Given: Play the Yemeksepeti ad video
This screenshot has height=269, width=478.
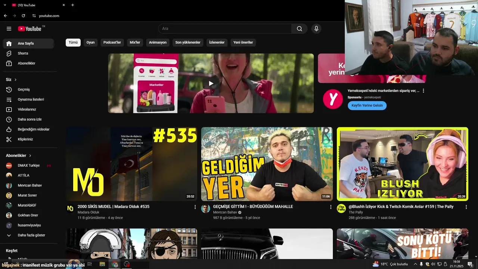Looking at the screenshot, I should [211, 83].
